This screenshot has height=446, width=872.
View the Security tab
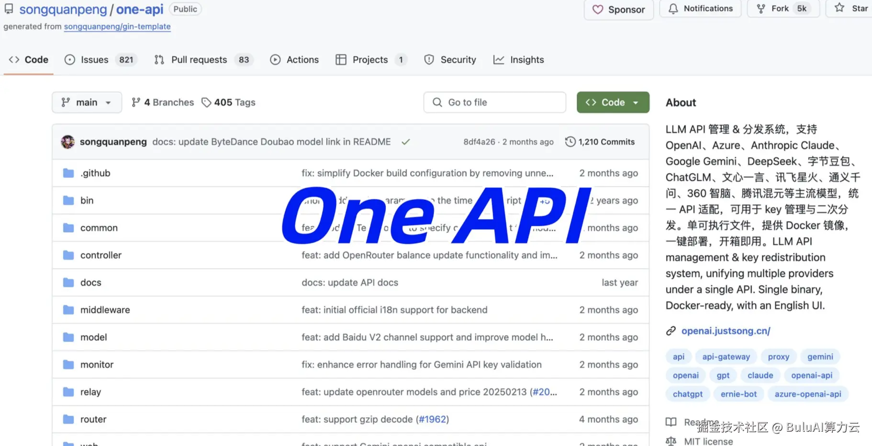pos(450,60)
